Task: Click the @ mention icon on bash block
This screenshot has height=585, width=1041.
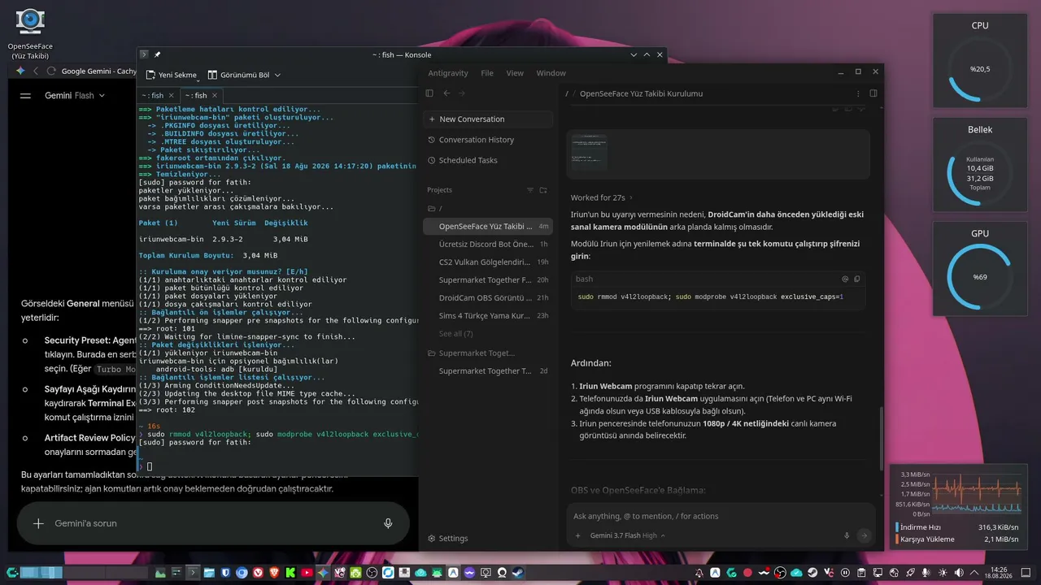Action: pos(845,279)
